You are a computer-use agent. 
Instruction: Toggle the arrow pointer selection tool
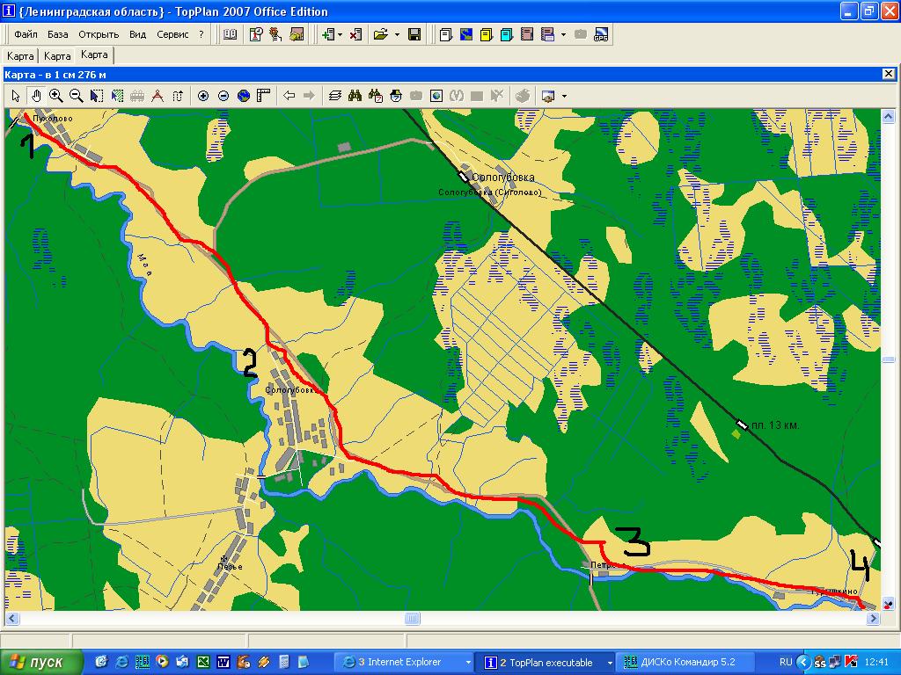(16, 96)
